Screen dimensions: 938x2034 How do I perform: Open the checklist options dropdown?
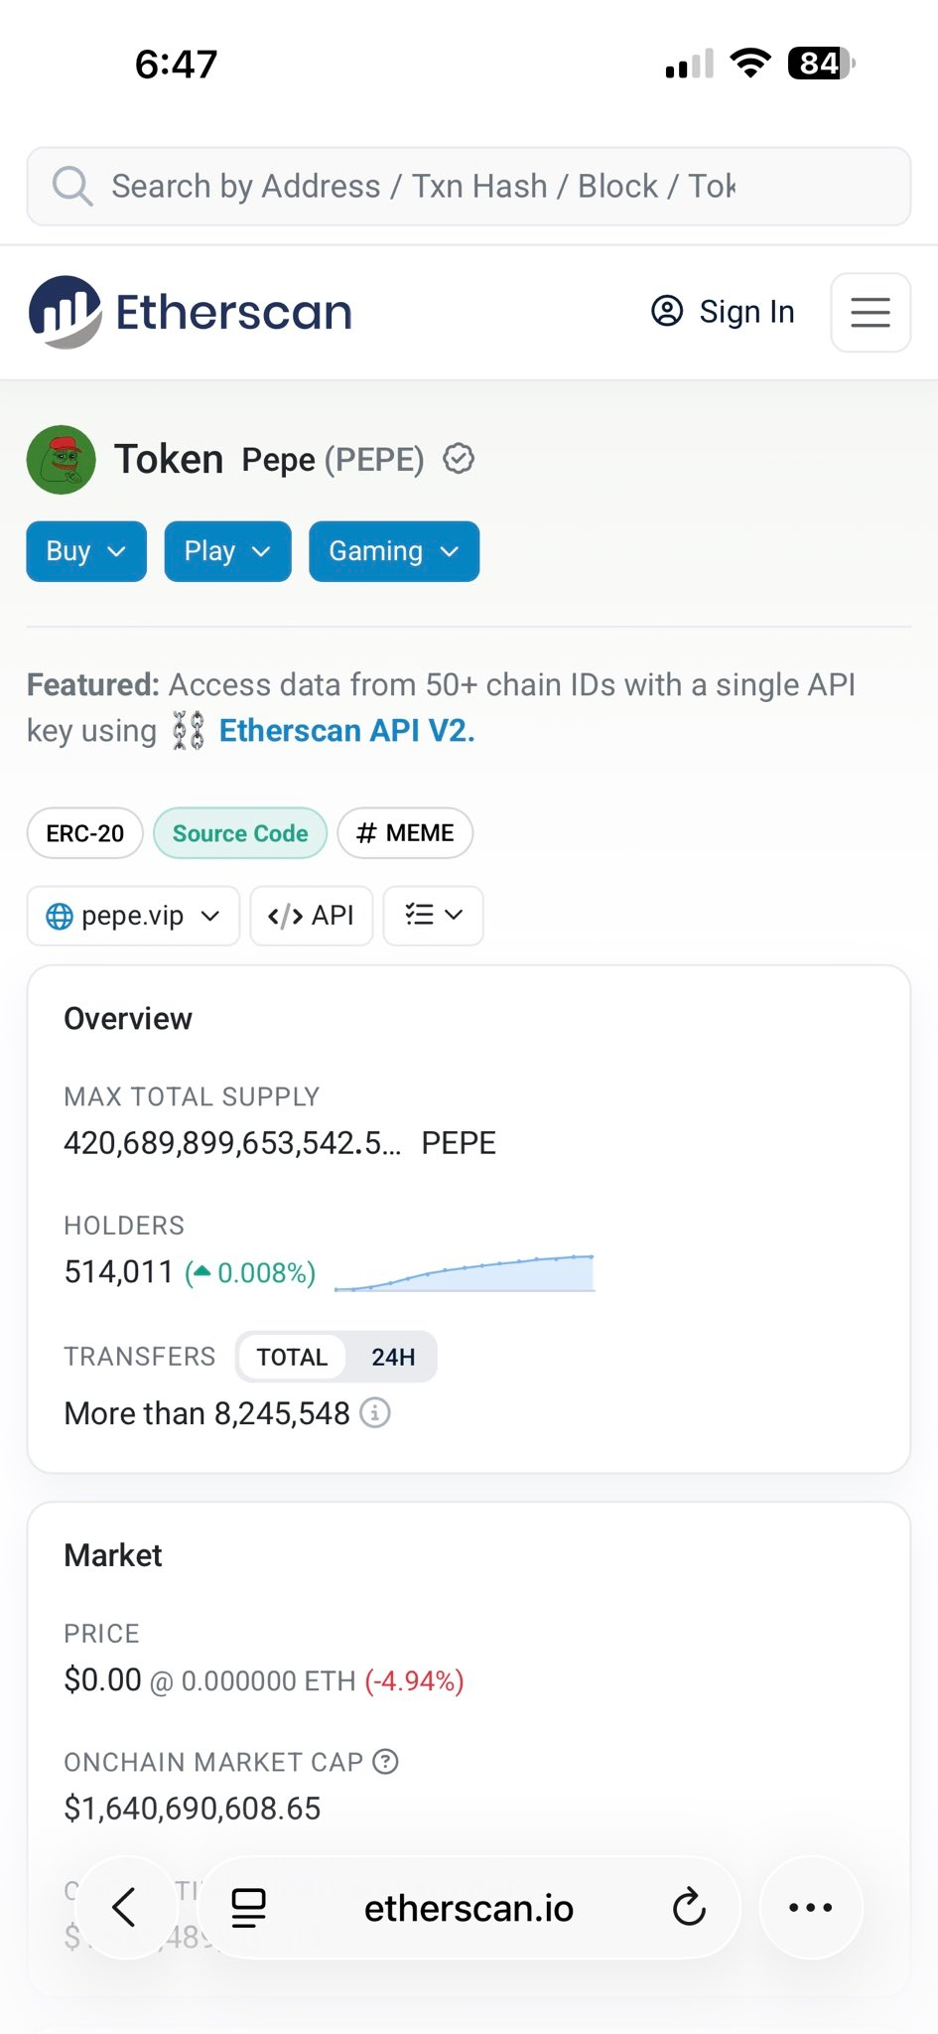click(434, 916)
